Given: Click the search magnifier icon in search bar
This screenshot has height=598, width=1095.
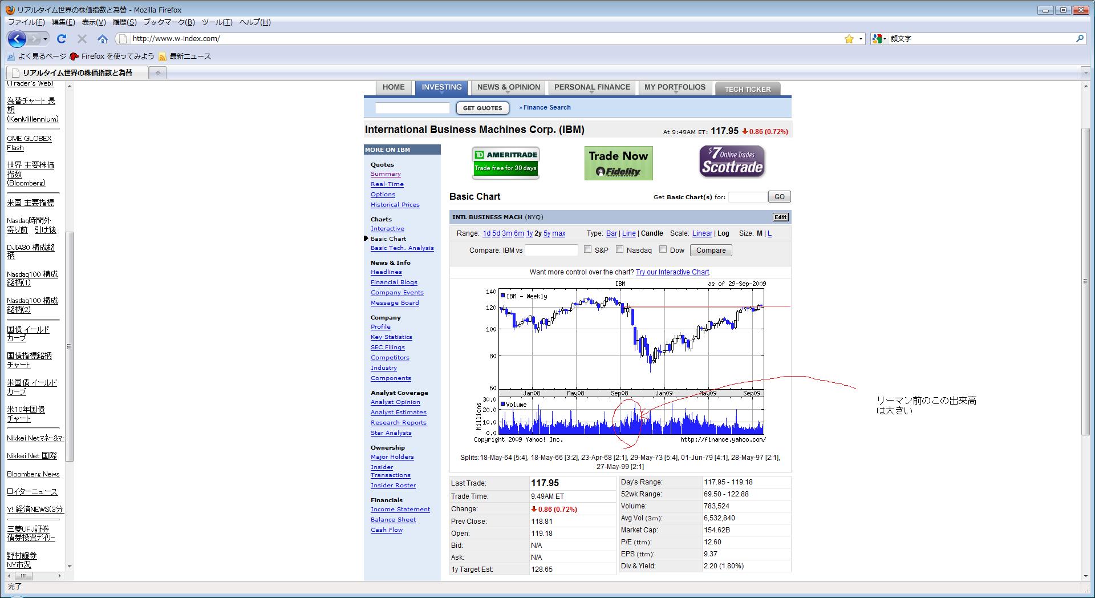Looking at the screenshot, I should tap(1080, 39).
